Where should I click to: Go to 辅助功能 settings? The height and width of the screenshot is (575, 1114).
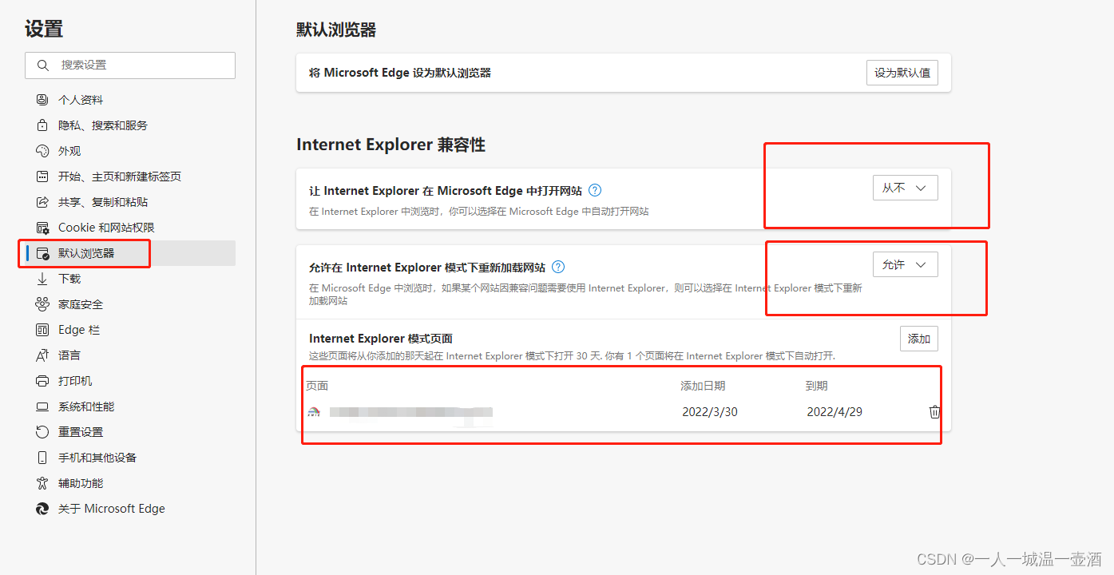[129, 483]
